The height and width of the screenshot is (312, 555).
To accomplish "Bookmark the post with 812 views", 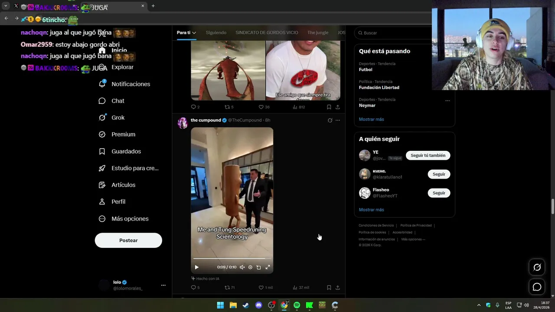I will tap(329, 107).
